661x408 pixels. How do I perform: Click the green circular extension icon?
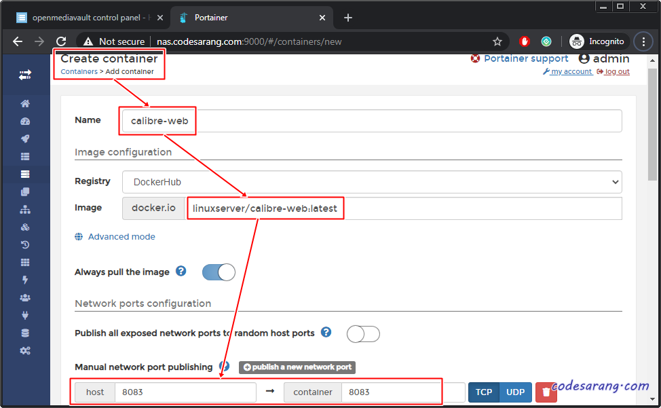pos(546,41)
